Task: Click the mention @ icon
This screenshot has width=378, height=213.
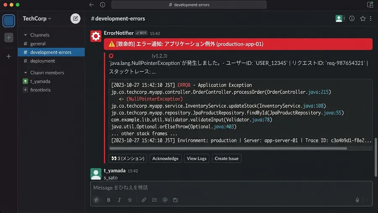Action: click(x=165, y=200)
